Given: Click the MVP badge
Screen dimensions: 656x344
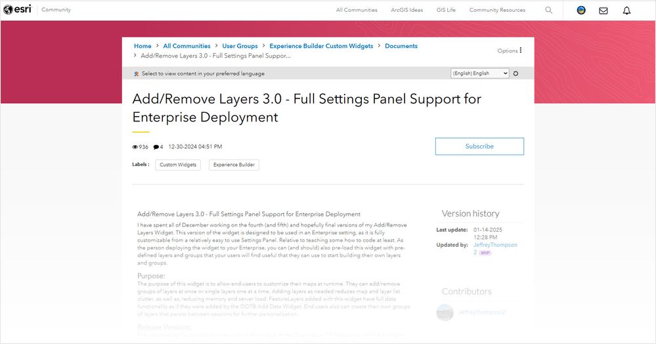Looking at the screenshot, I should point(485,253).
